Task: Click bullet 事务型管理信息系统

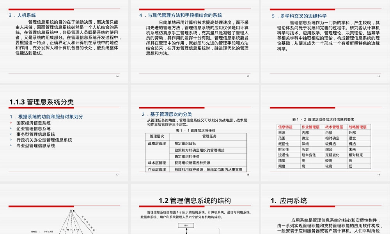Action: 35,134
